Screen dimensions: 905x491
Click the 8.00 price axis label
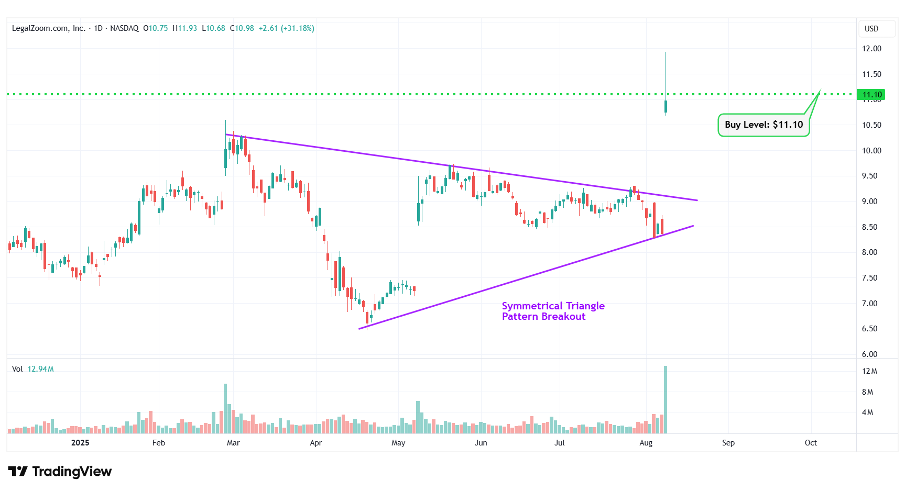tap(870, 252)
